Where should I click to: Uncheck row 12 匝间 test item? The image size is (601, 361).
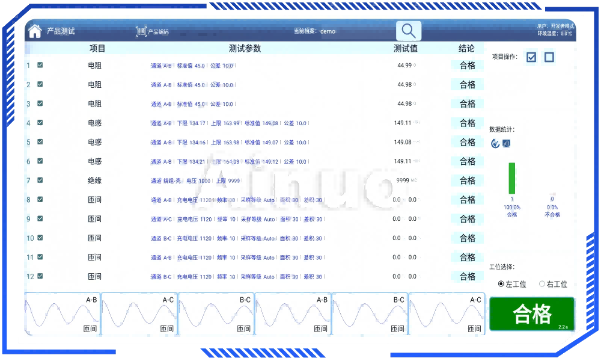pyautogui.click(x=38, y=277)
